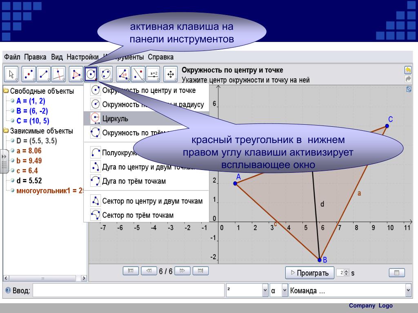Select the Ellipse conic tool
The image size is (418, 313).
(x=106, y=74)
